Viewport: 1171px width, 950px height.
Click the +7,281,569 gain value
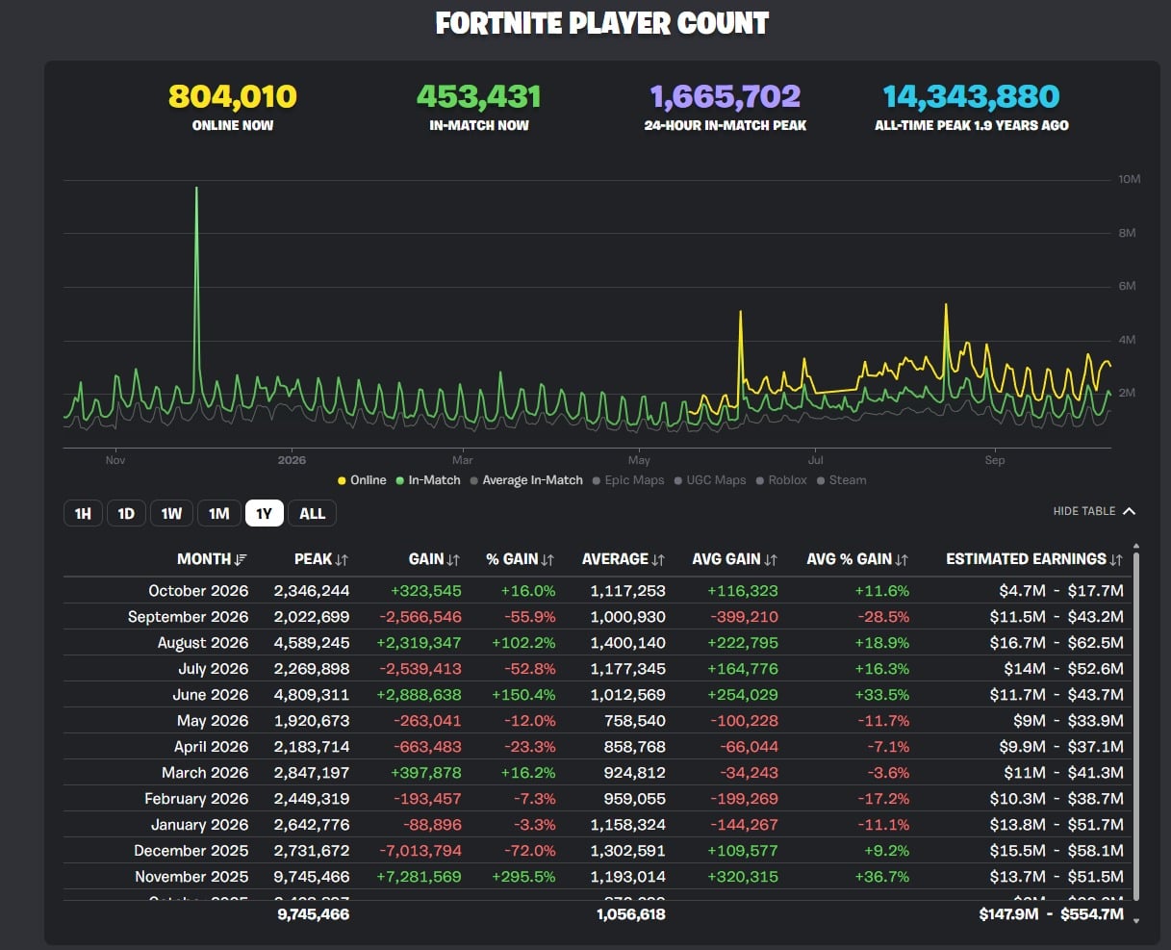click(x=421, y=877)
